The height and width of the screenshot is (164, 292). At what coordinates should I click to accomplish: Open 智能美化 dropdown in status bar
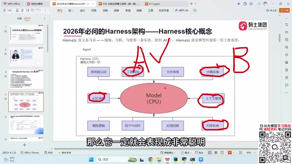[x=168, y=153]
